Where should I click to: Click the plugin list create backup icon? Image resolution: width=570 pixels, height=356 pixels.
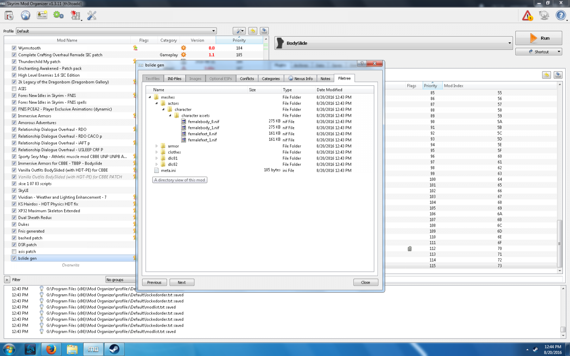pyautogui.click(x=558, y=75)
